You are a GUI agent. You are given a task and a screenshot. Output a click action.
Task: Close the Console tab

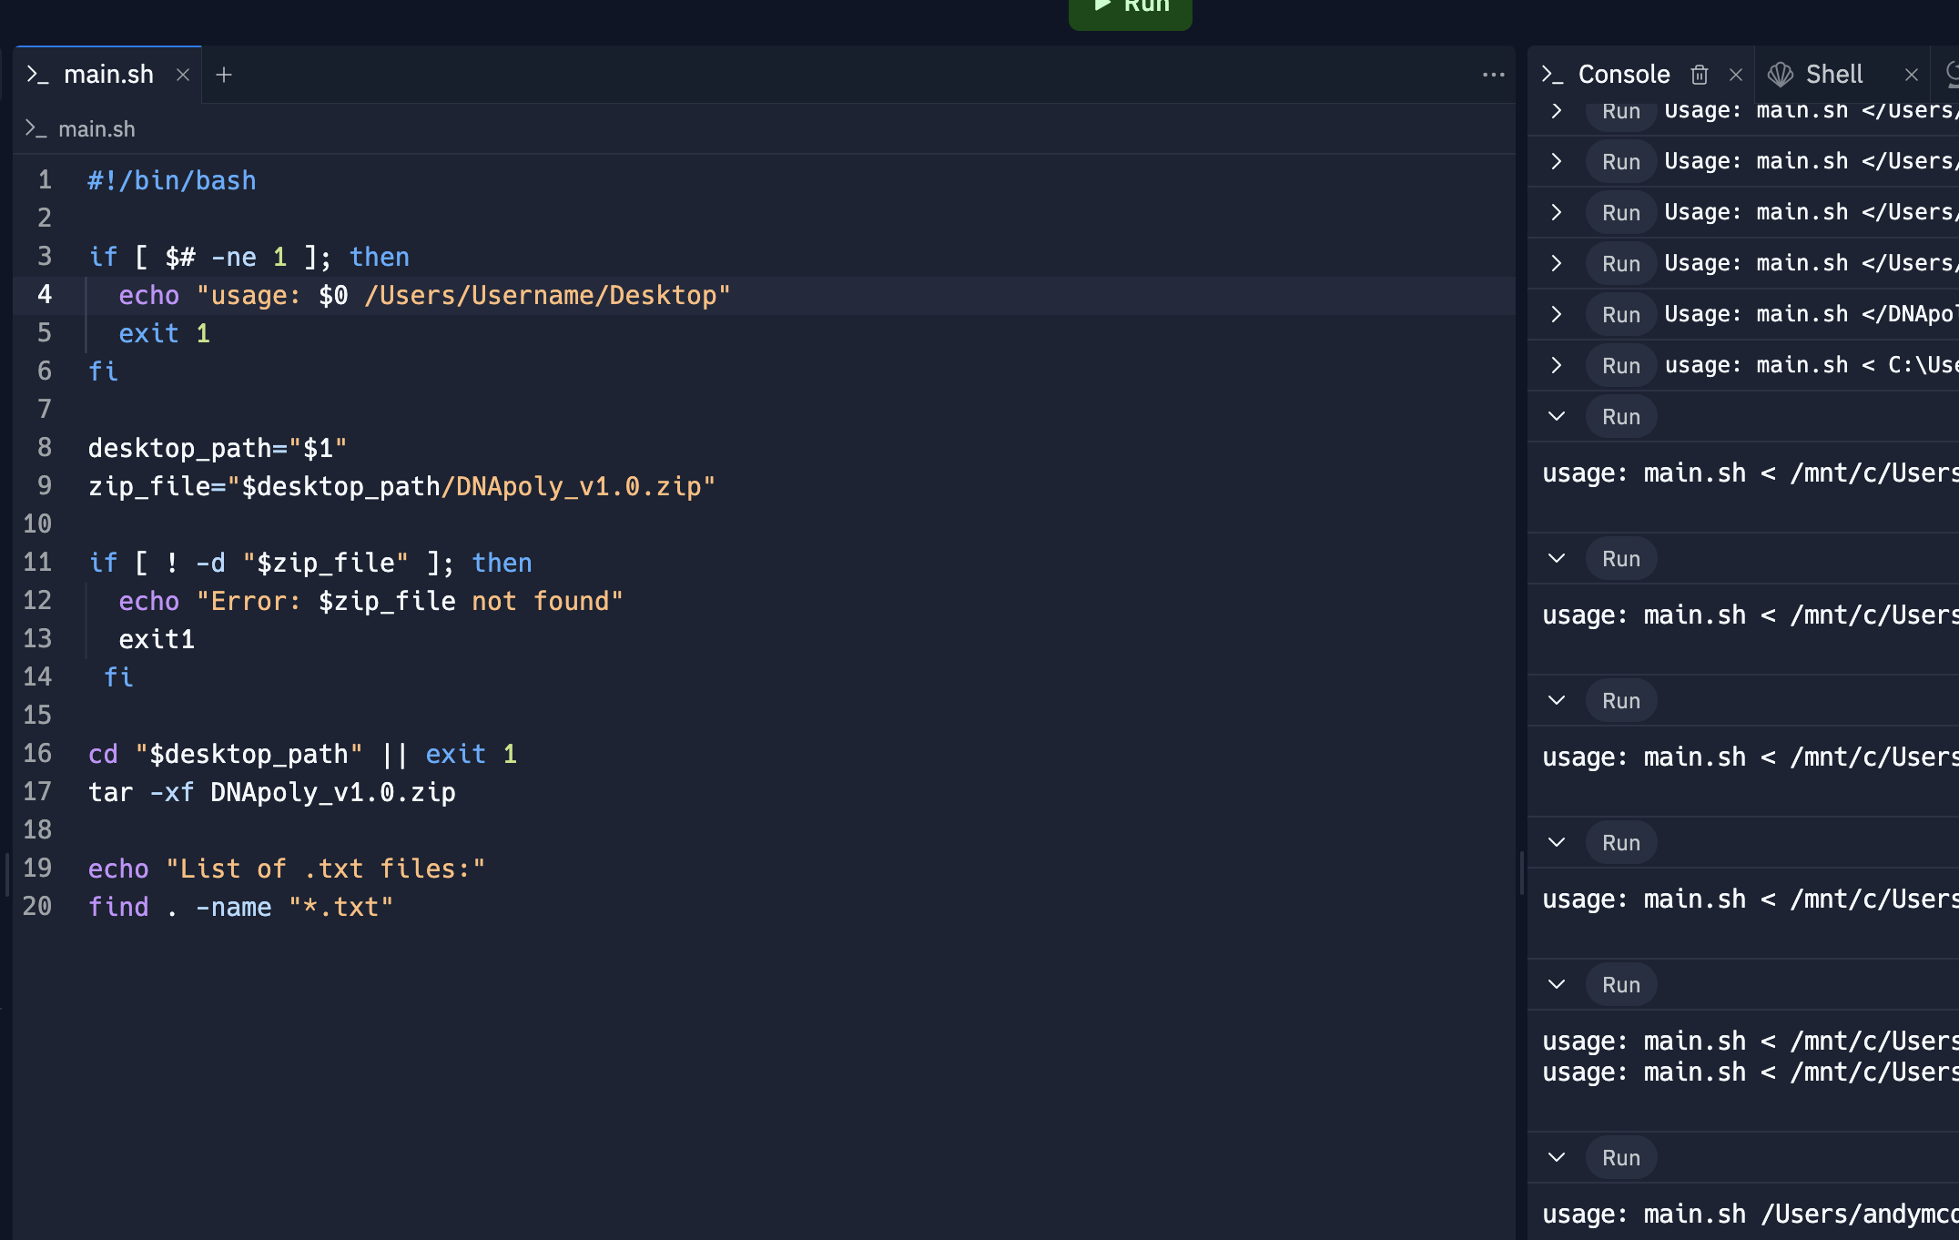(1736, 75)
